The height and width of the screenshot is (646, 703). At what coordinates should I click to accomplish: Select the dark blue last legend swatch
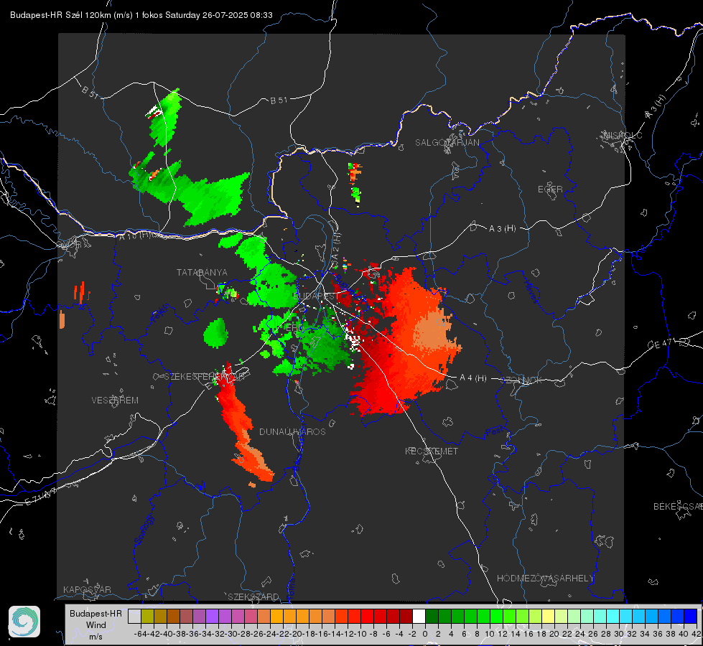(691, 616)
